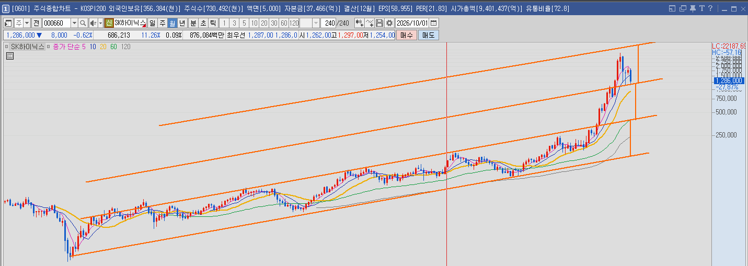
Task: Toggle the 전 button
Action: coord(36,23)
